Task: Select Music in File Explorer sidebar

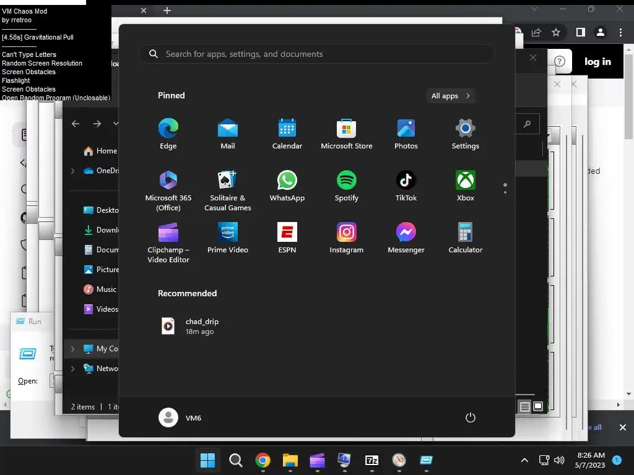Action: (x=100, y=289)
